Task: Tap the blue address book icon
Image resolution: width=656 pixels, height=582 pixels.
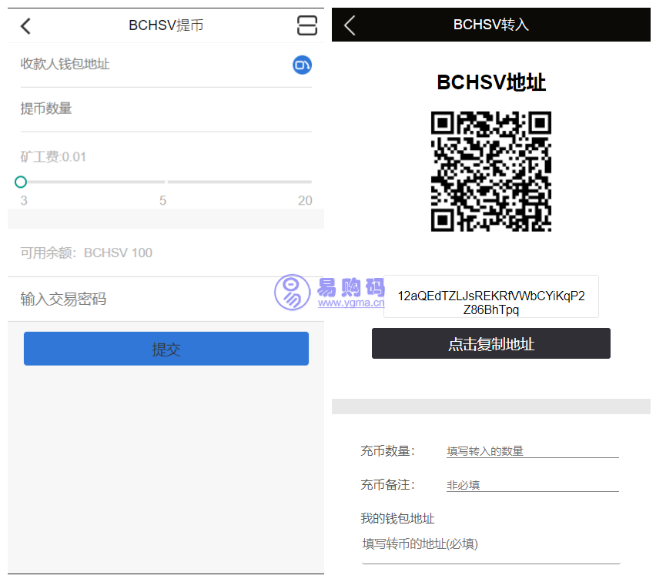Action: coord(302,65)
